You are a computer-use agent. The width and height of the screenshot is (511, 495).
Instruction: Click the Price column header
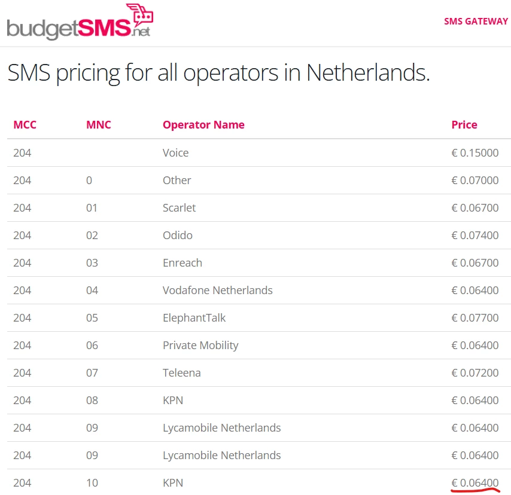pos(464,125)
